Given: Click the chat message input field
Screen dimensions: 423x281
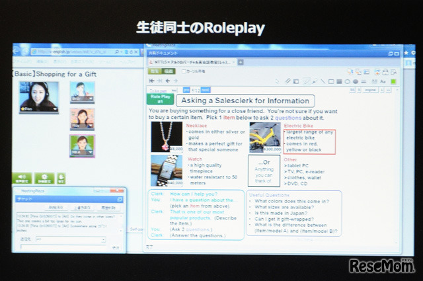Looking at the screenshot, I should (64, 247).
